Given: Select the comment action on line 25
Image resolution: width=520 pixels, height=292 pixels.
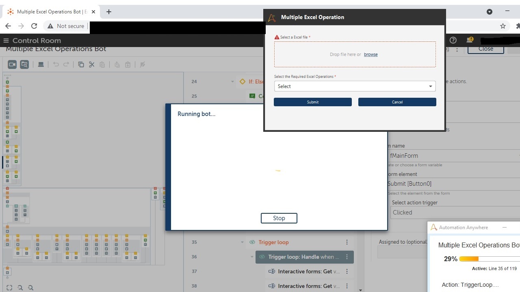Looking at the screenshot, I should 256,96.
